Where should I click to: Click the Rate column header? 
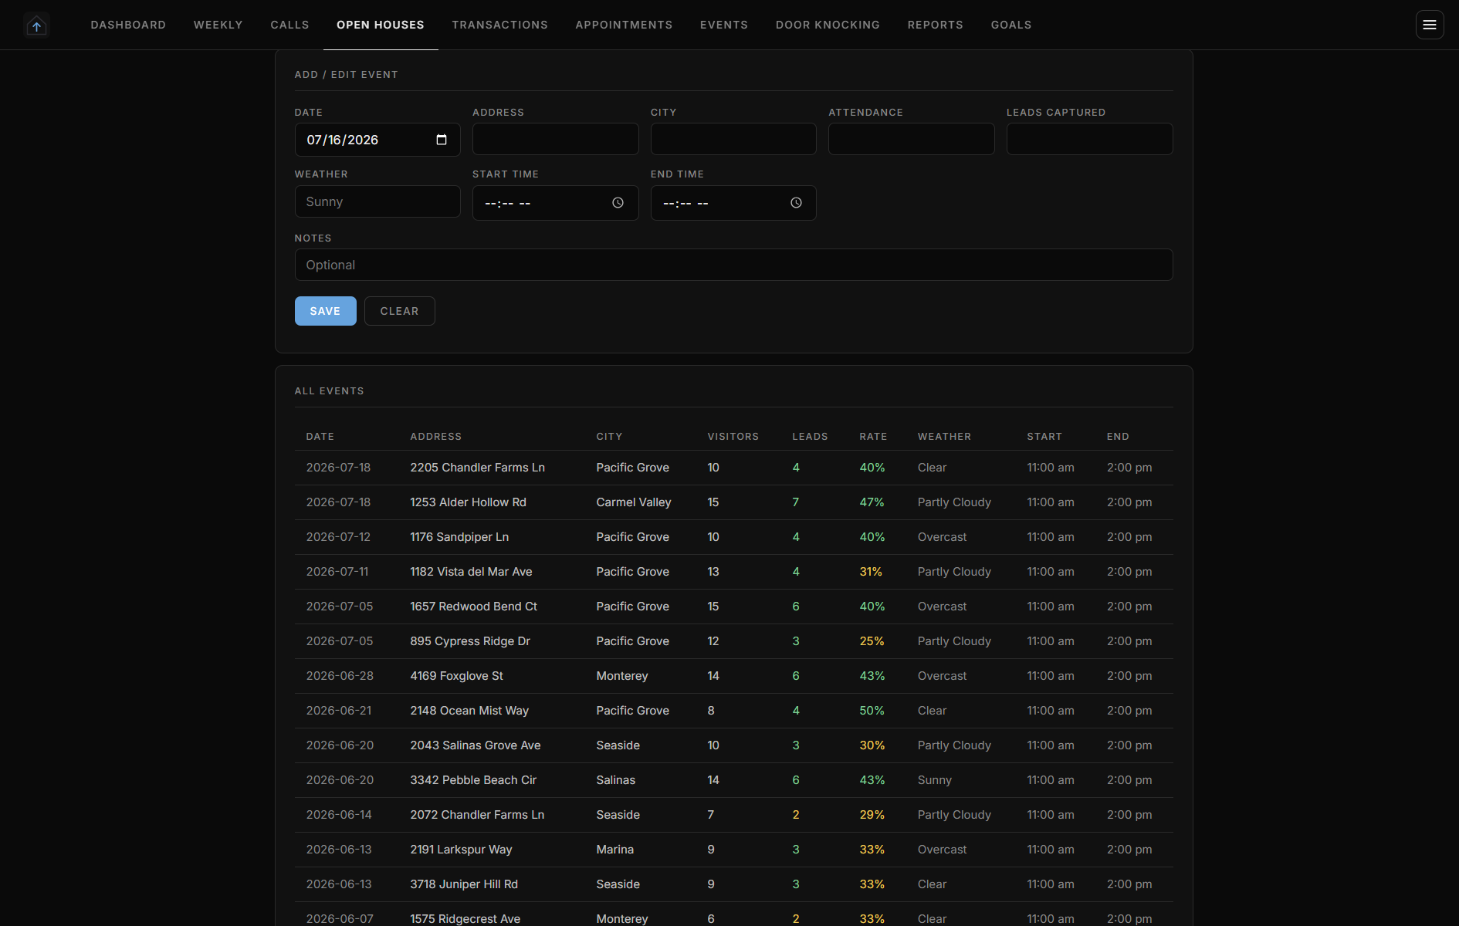click(x=873, y=437)
